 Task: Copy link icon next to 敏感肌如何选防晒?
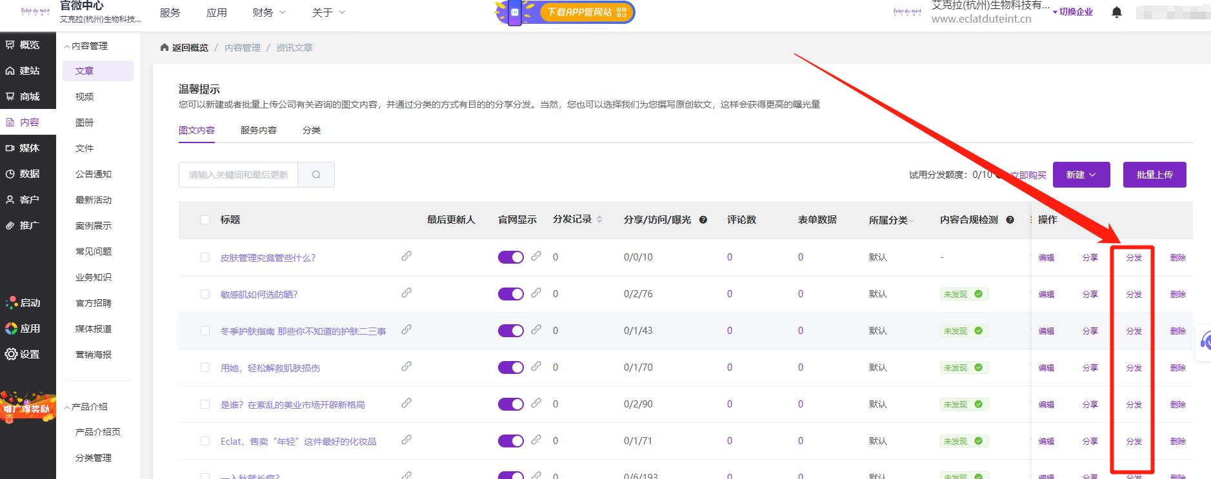coord(406,293)
